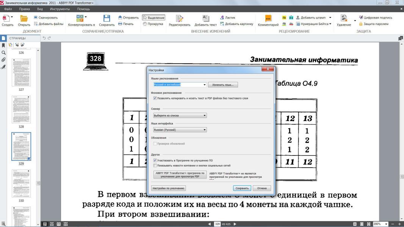404x227 pixels.
Task: Send the document via Отправить
Action: point(128,17)
